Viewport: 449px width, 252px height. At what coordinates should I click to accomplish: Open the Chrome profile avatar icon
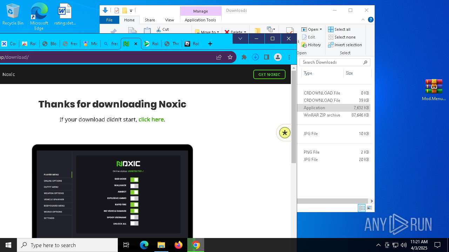point(278,57)
